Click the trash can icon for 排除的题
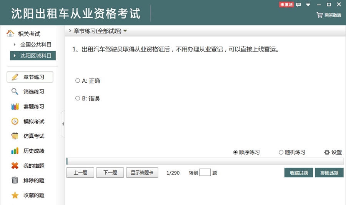Image resolution: width=346 pixels, height=205 pixels. point(15,180)
